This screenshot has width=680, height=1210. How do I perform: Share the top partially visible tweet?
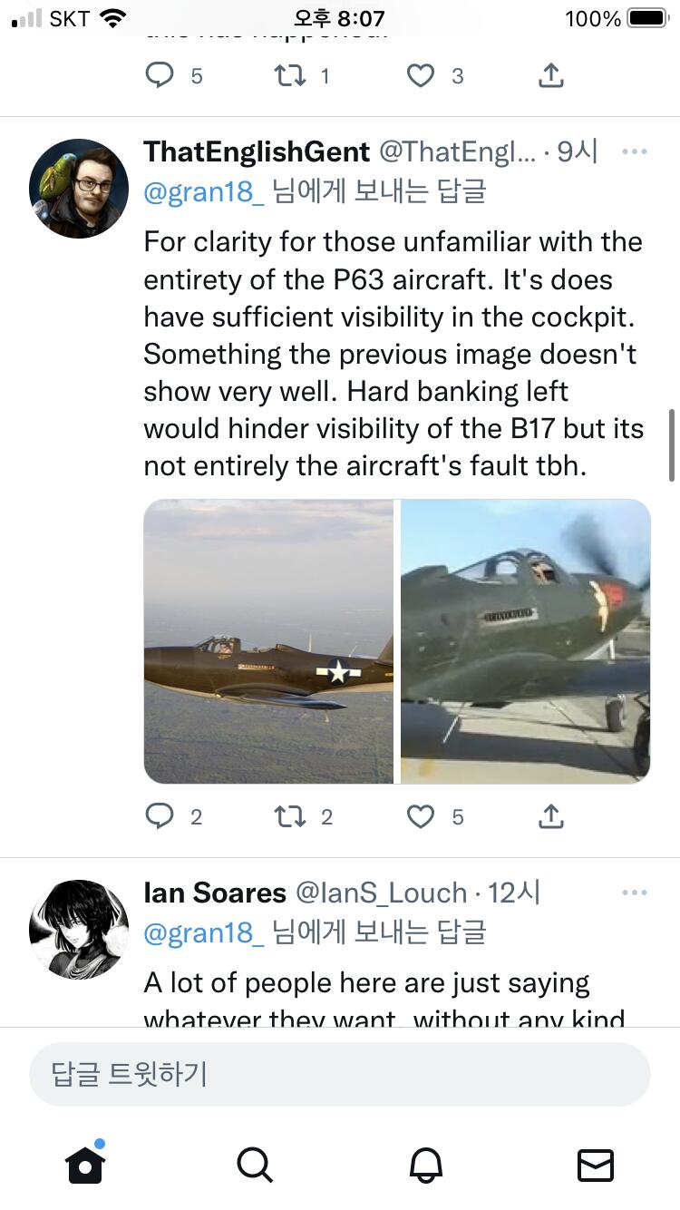coord(551,76)
